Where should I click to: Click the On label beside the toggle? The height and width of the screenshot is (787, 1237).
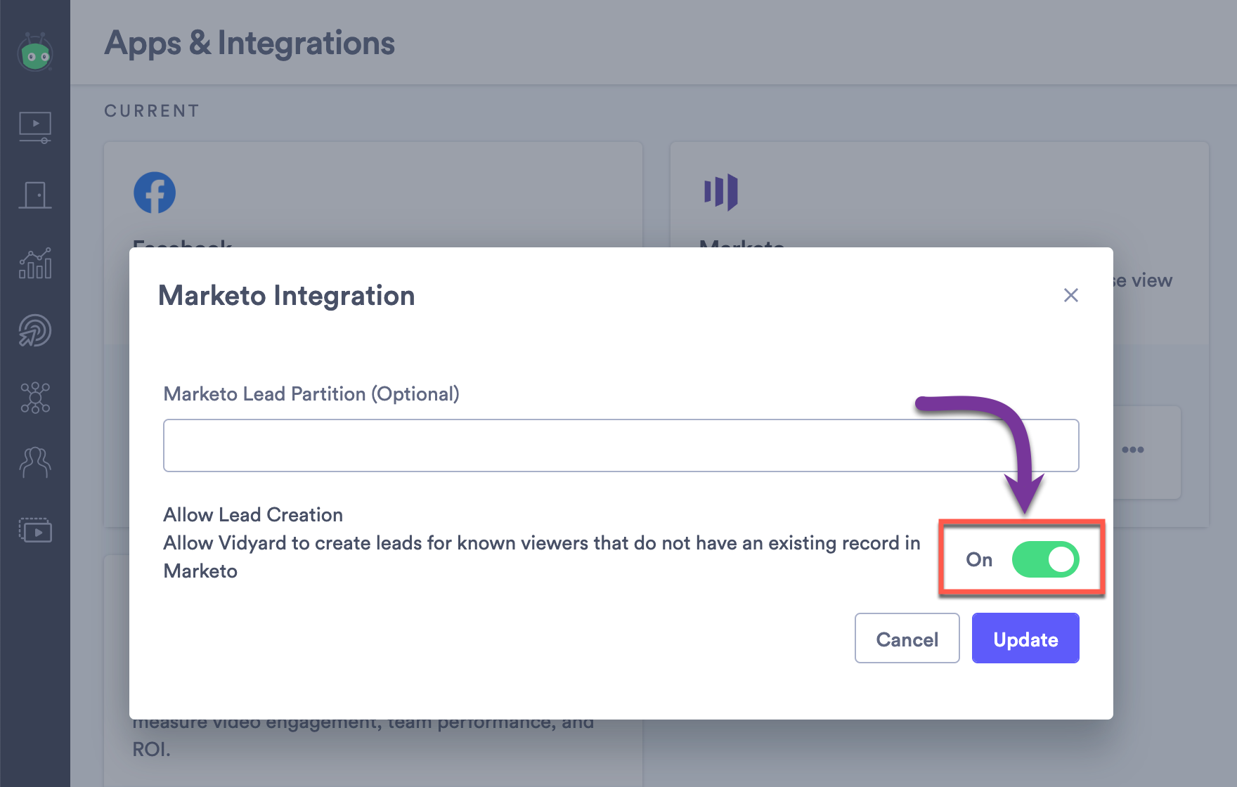[979, 560]
